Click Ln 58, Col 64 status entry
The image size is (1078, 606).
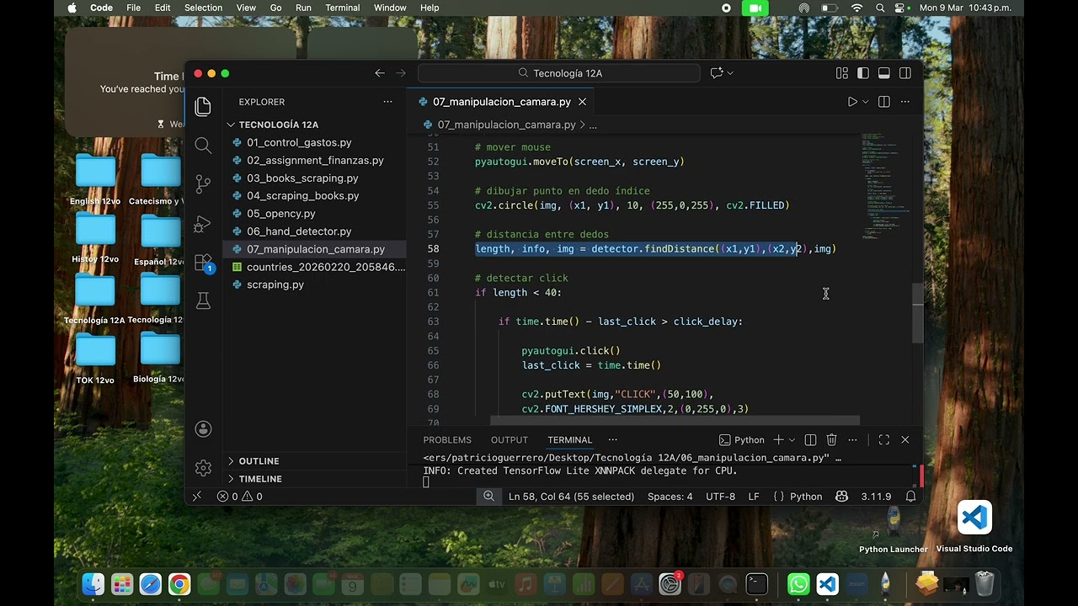click(x=571, y=497)
